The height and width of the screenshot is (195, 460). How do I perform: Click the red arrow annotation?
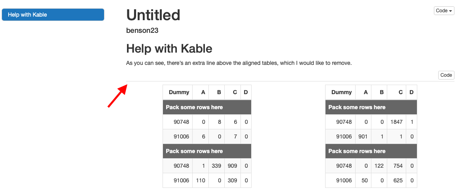click(x=117, y=96)
